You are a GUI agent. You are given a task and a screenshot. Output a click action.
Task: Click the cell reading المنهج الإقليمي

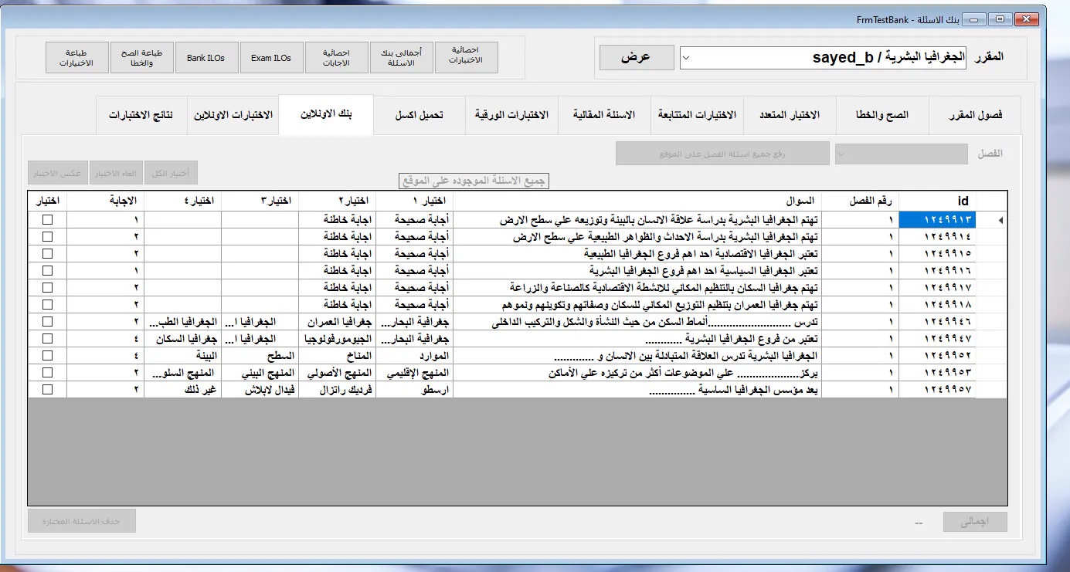pyautogui.click(x=414, y=373)
